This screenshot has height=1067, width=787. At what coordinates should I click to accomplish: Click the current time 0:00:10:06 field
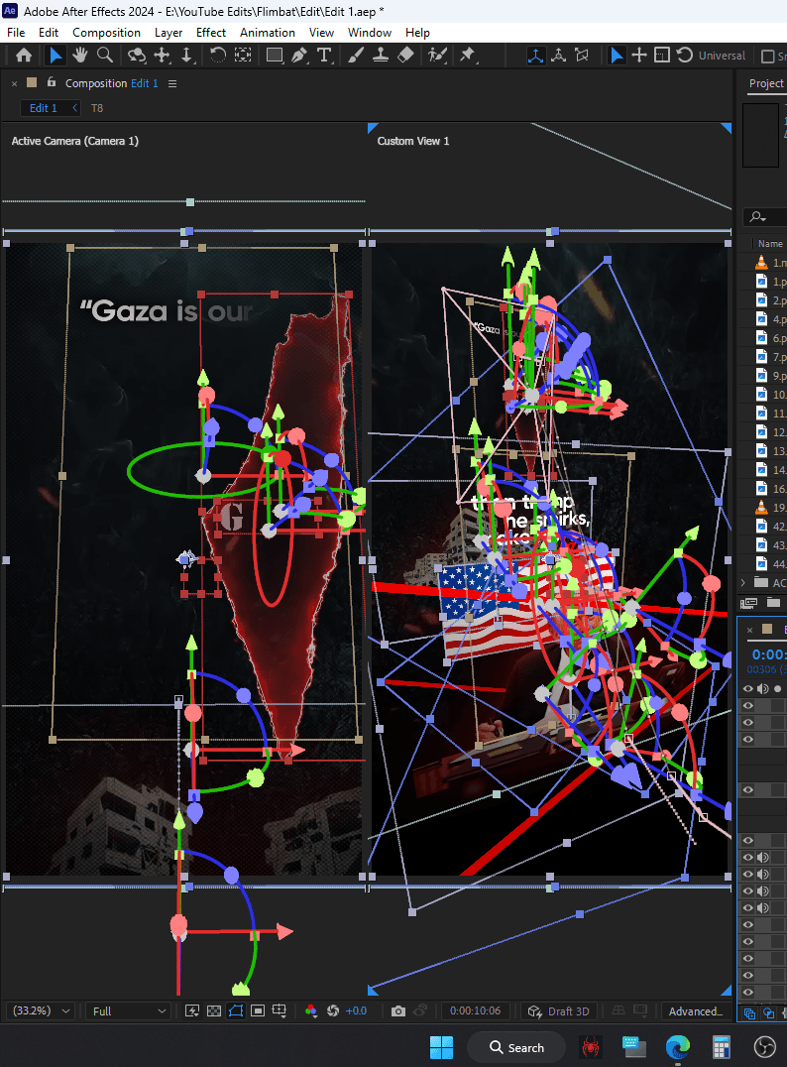(476, 1011)
